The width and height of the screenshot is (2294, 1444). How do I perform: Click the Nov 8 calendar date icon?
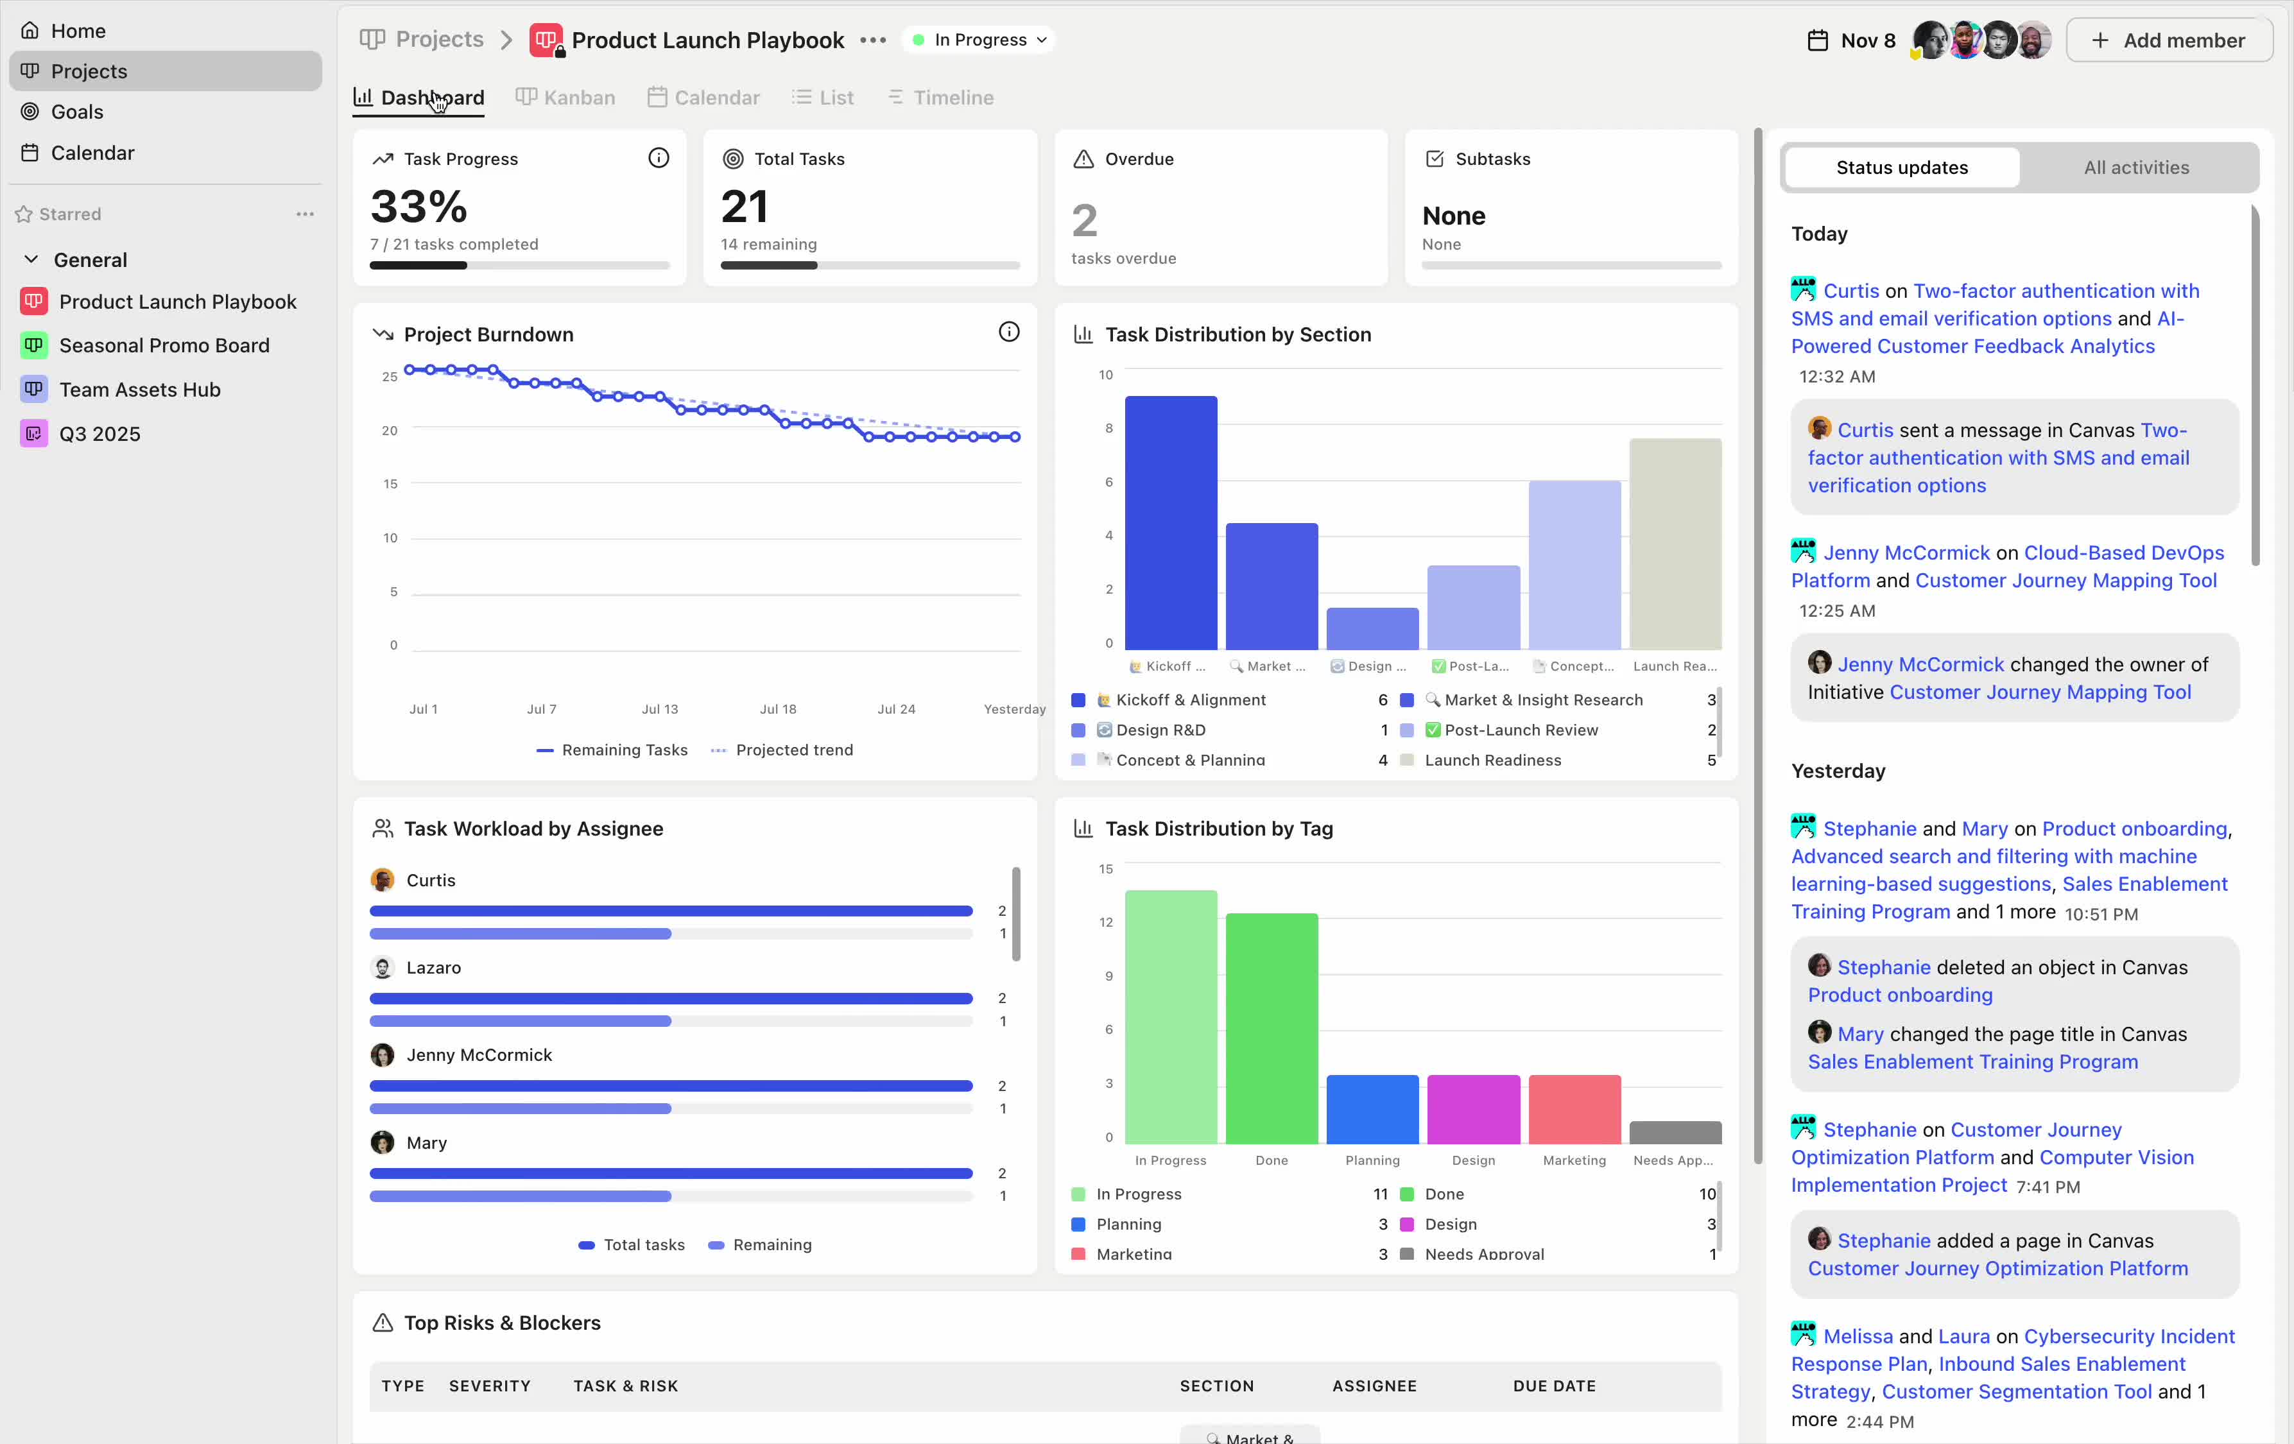coord(1818,40)
